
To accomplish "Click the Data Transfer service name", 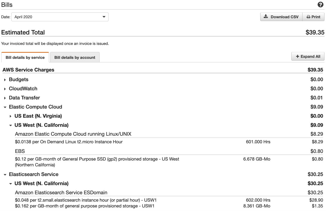I will (24, 98).
